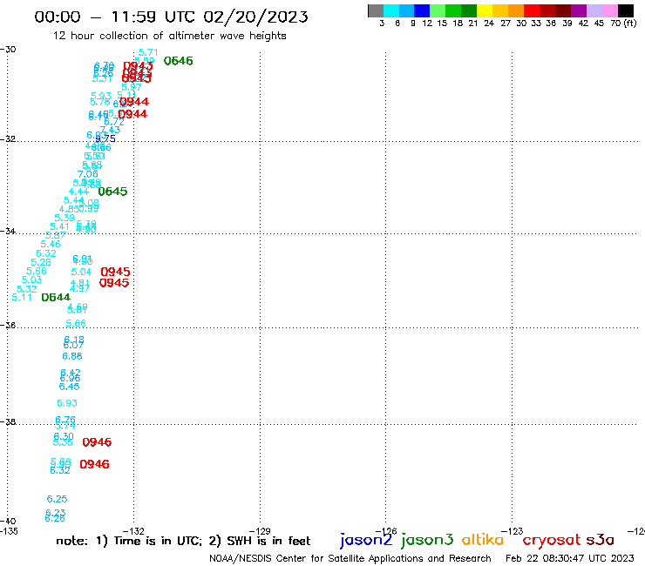
Task: Click the yellow swatch in the wave-height legend
Action: pyautogui.click(x=485, y=10)
